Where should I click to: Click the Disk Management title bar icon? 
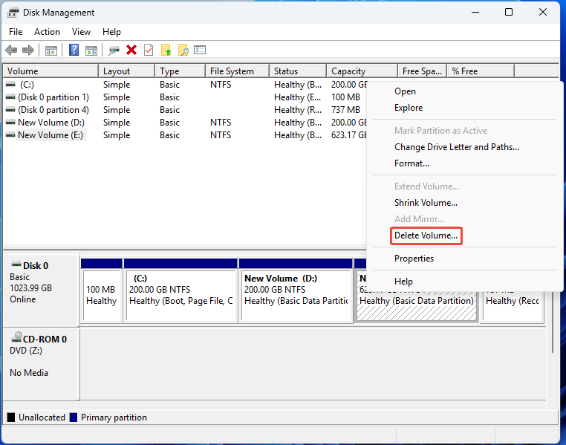click(13, 13)
